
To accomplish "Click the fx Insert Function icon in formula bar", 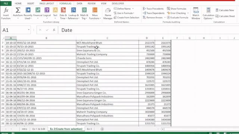I will click(x=54, y=30).
